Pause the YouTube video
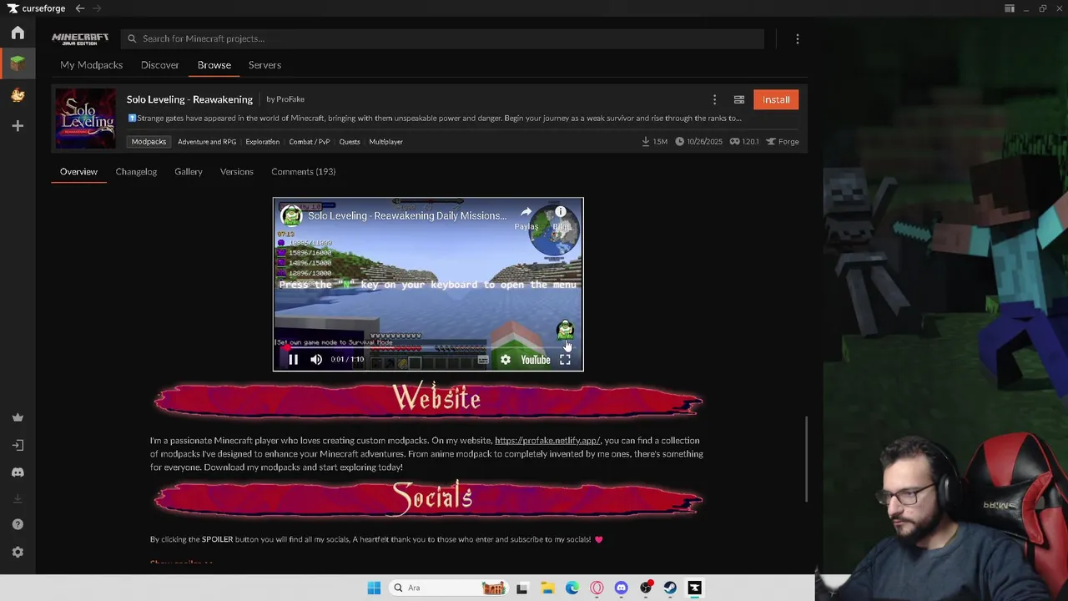Viewport: 1068px width, 601px height. tap(293, 360)
